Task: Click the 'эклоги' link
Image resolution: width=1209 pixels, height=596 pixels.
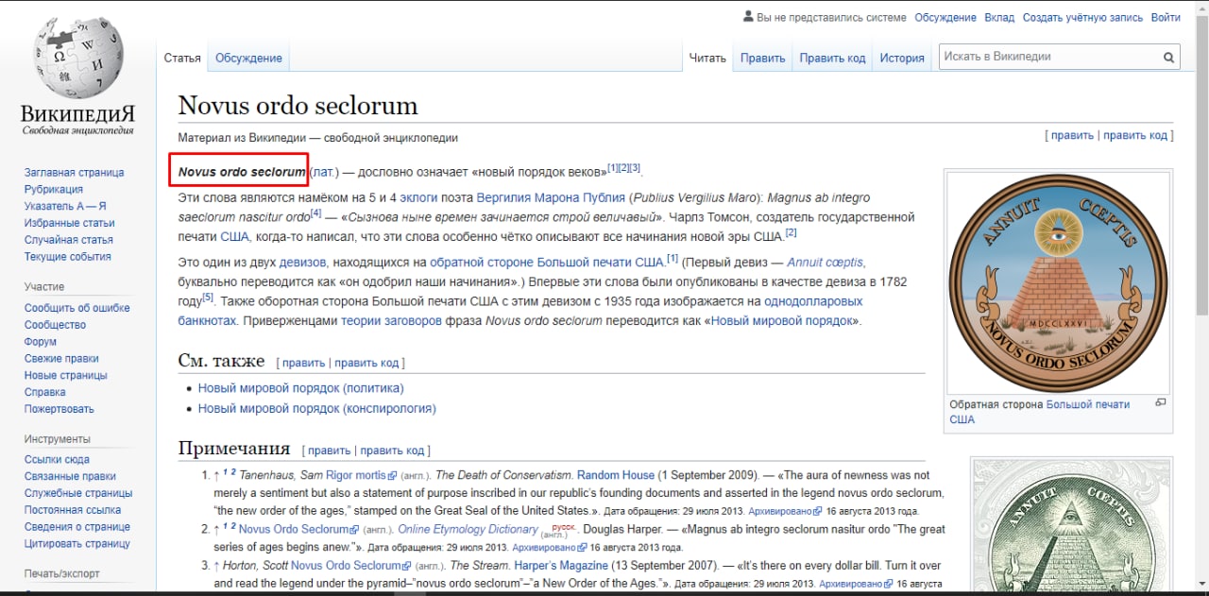Action: pos(418,198)
